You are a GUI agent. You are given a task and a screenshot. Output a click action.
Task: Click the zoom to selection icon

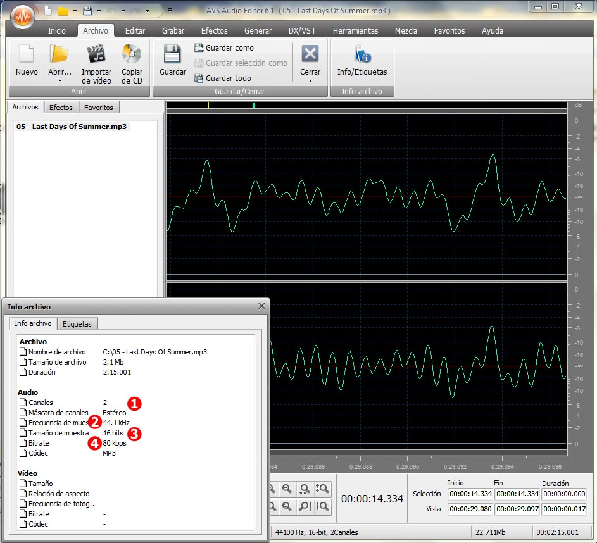point(305,506)
